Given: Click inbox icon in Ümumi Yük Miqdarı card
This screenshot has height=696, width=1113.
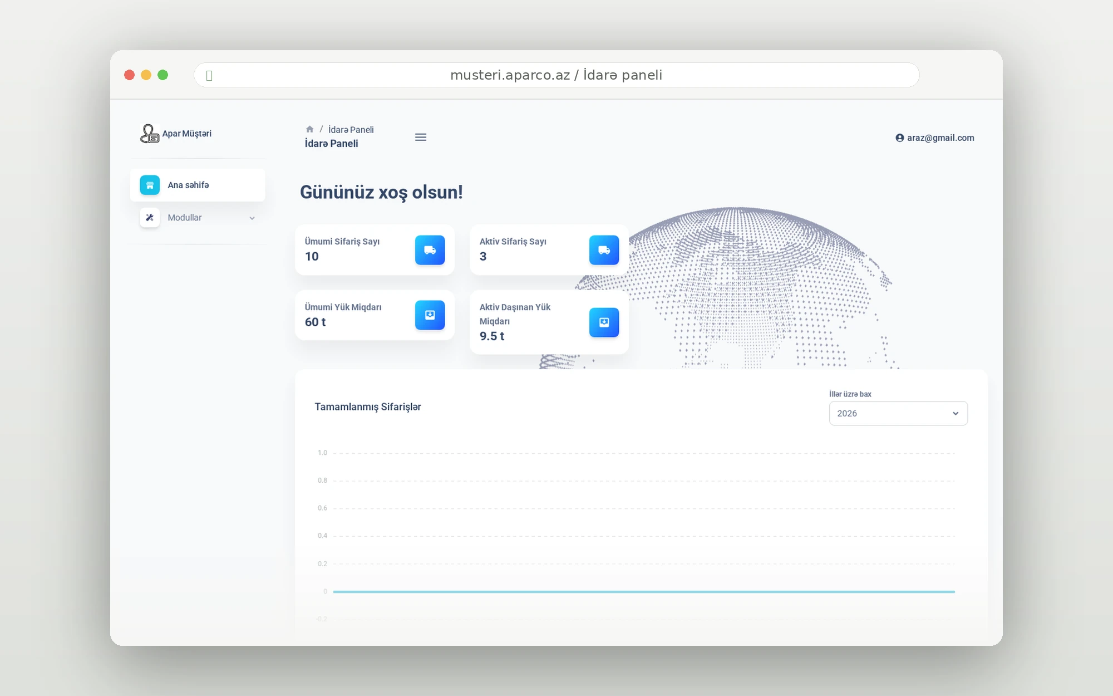Looking at the screenshot, I should [430, 315].
